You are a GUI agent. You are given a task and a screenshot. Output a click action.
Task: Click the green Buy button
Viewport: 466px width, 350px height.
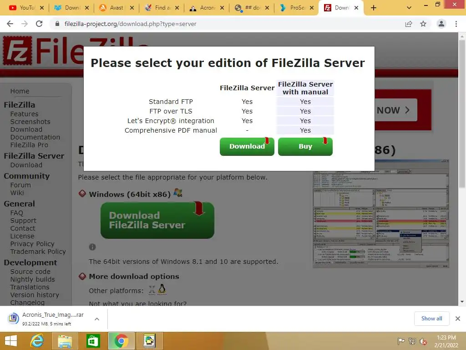(305, 146)
